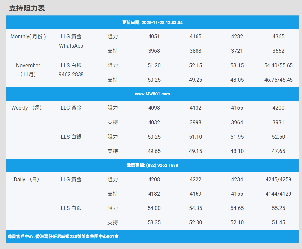Click the 支持阻力表 page heading

pos(27,9)
